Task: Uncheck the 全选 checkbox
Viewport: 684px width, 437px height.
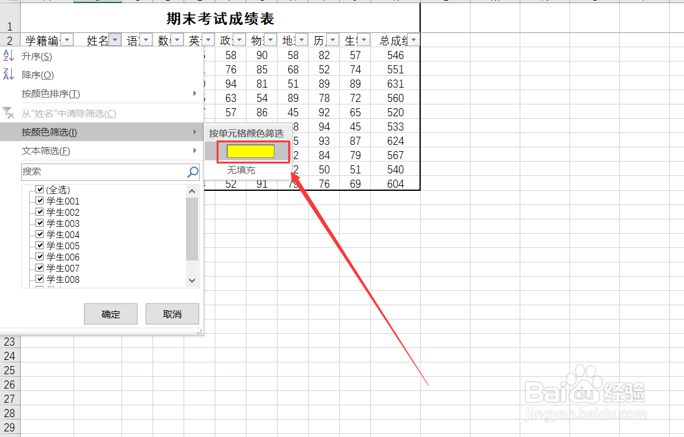Action: pyautogui.click(x=40, y=190)
